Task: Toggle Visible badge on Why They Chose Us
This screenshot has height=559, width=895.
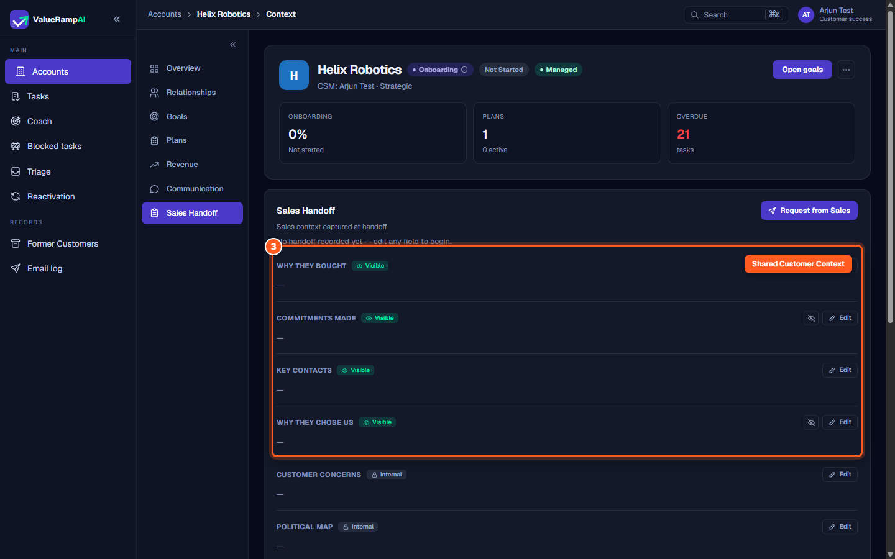Action: (377, 422)
